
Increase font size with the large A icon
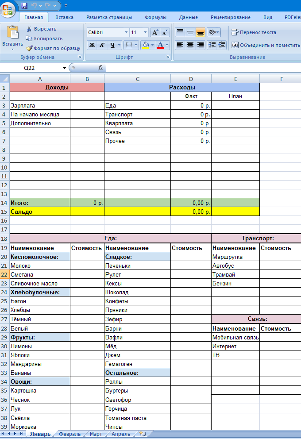tap(155, 32)
